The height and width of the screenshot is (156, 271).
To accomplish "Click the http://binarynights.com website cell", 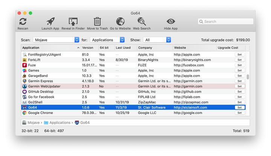I will pos(192,60).
